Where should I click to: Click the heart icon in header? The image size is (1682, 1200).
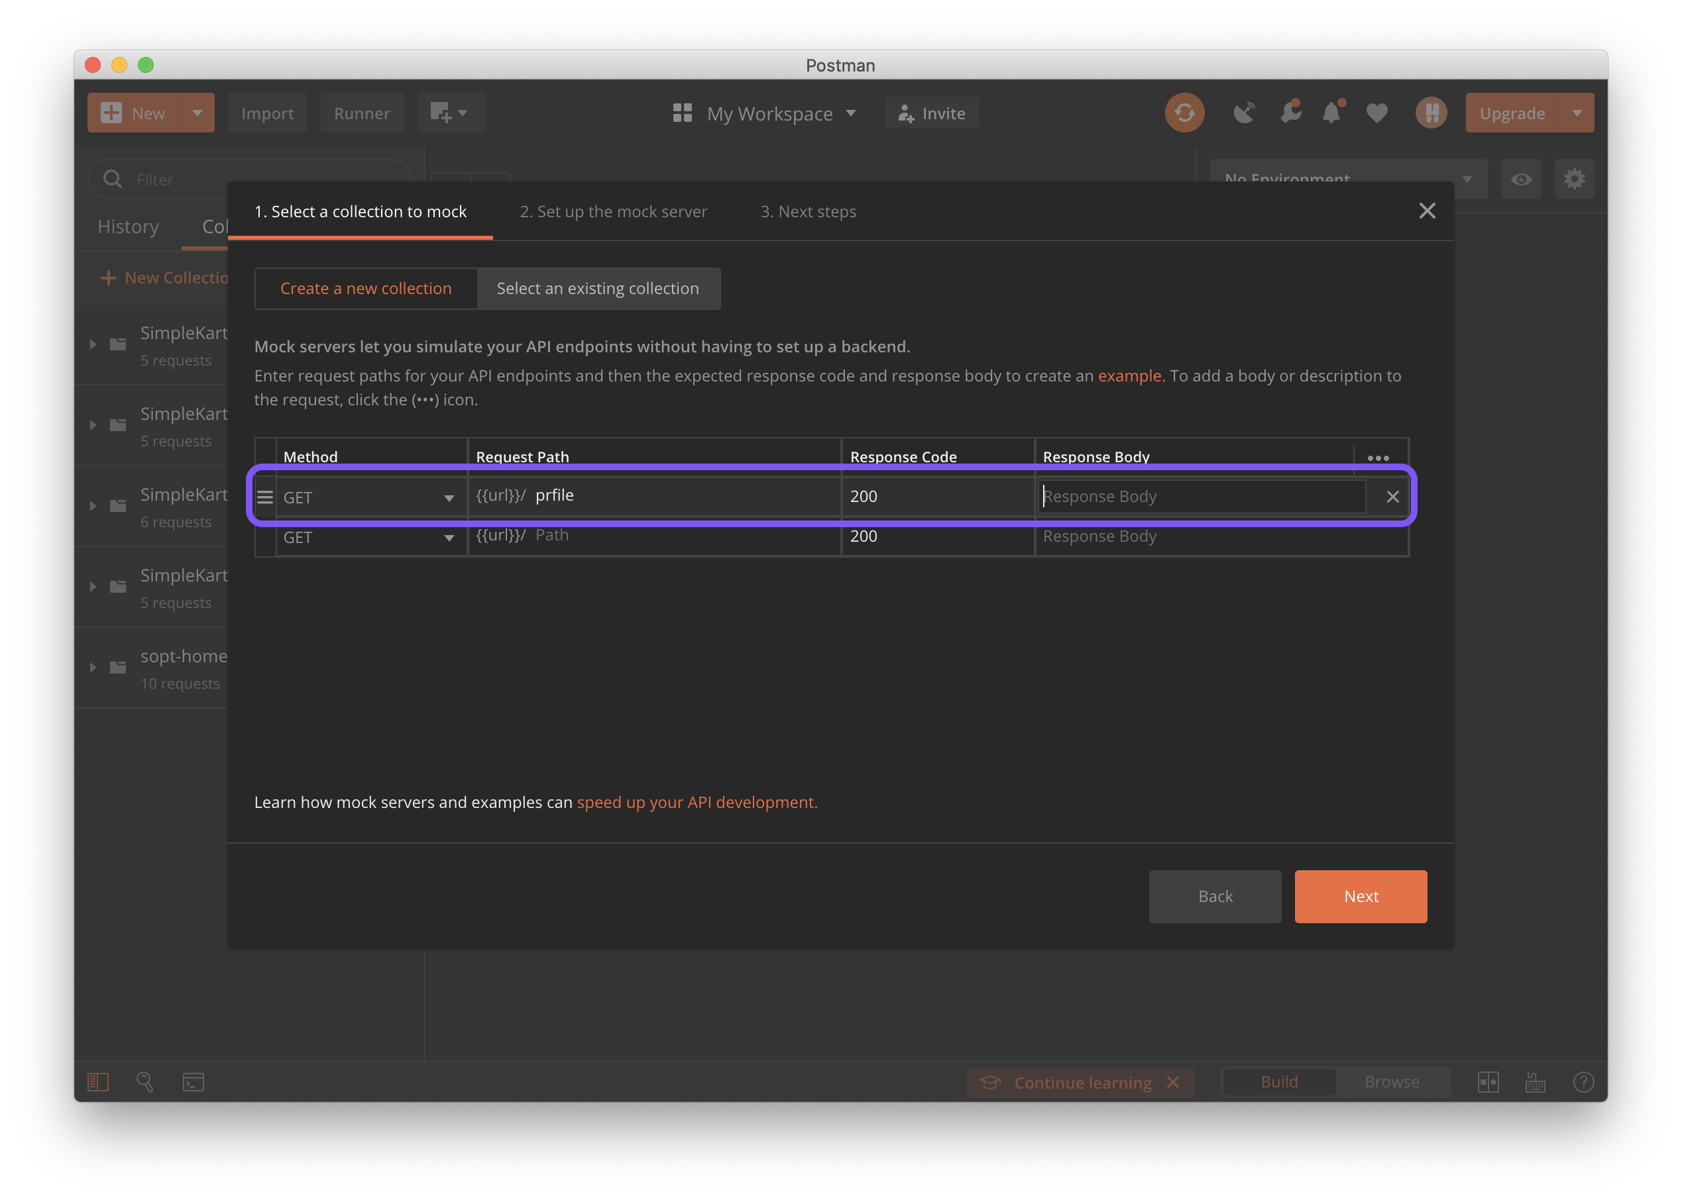tap(1376, 113)
